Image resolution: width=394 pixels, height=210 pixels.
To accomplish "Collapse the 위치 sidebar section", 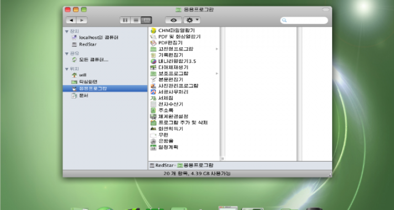I will pos(67,69).
